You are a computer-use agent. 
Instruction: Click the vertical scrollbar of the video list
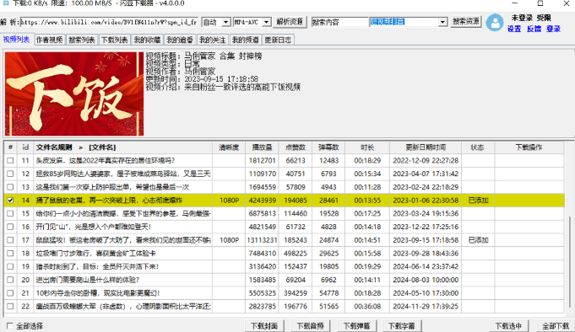pos(569,262)
